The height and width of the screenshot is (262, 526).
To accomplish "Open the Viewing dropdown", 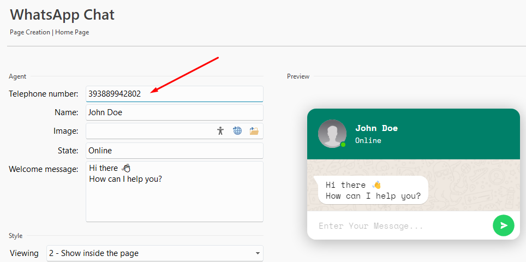I will [154, 253].
